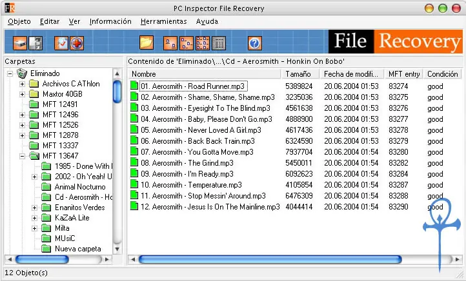Image resolution: width=466 pixels, height=281 pixels.
Task: Open the Ver menu
Action: 74,22
